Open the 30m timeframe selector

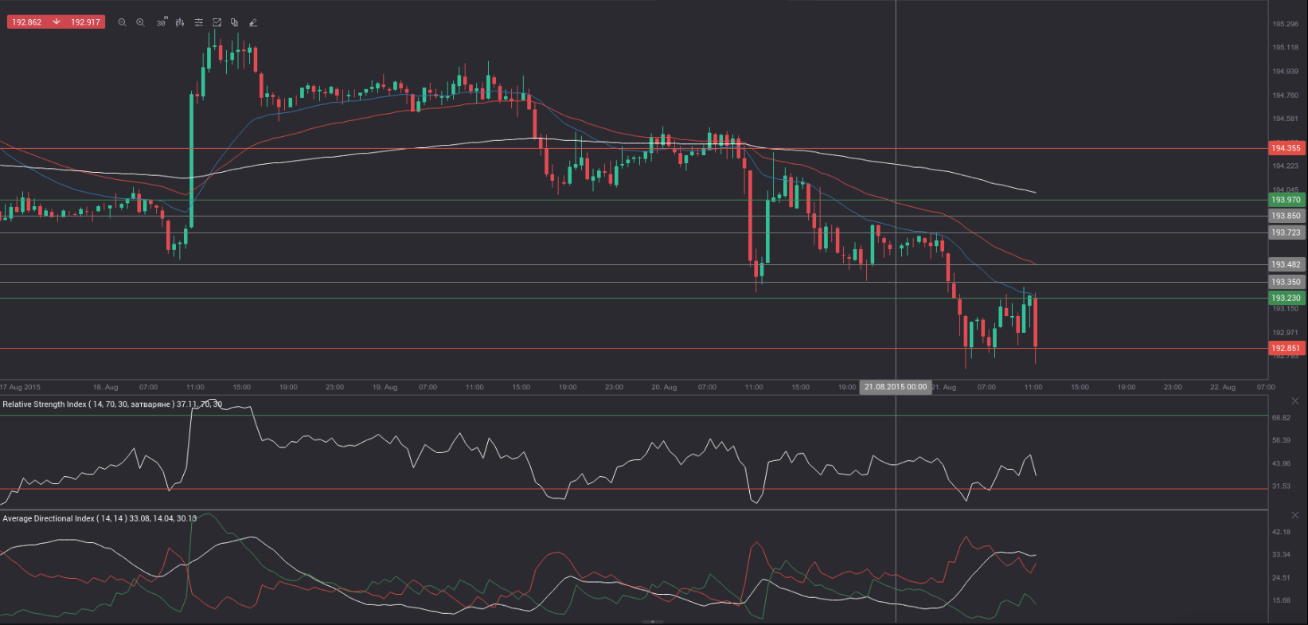coord(161,22)
